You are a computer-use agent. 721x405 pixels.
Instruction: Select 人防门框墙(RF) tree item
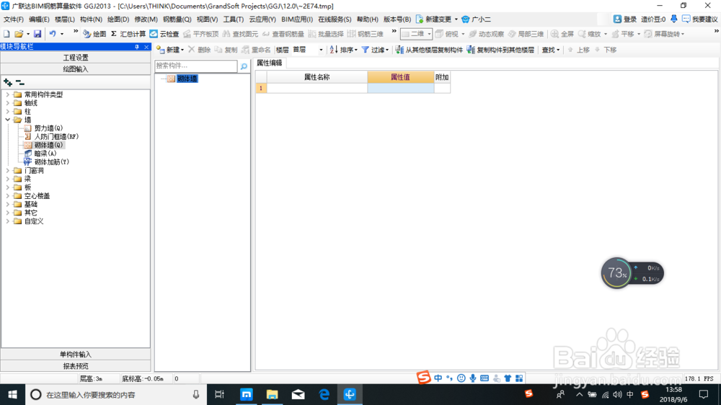point(56,136)
